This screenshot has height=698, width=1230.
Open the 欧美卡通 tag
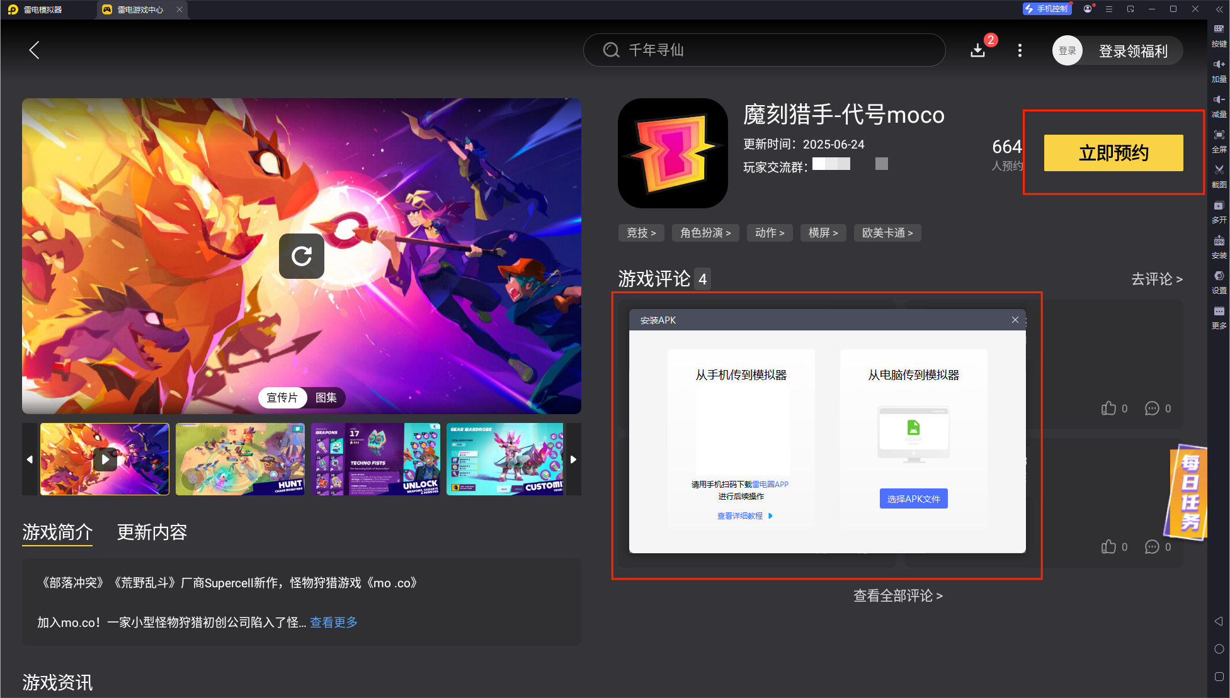coord(887,233)
